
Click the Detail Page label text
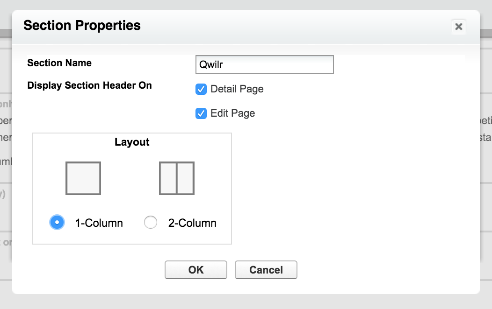click(x=237, y=89)
